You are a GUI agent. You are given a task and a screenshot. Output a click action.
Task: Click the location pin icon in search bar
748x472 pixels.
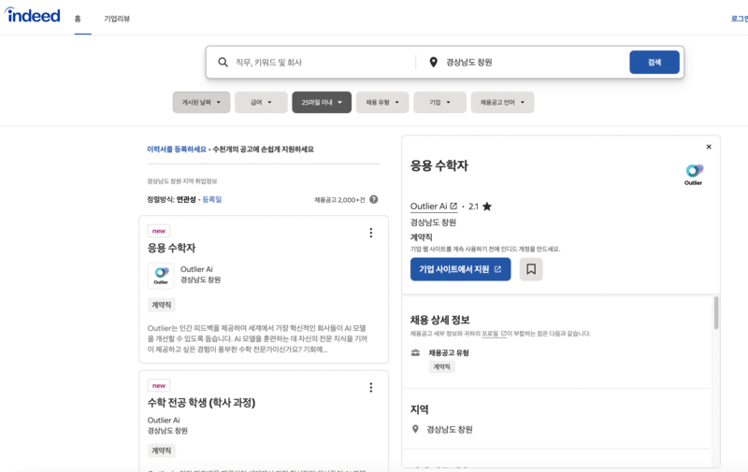pyautogui.click(x=433, y=63)
